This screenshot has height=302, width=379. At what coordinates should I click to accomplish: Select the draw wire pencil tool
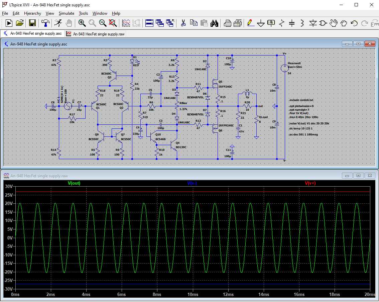(x=250, y=23)
